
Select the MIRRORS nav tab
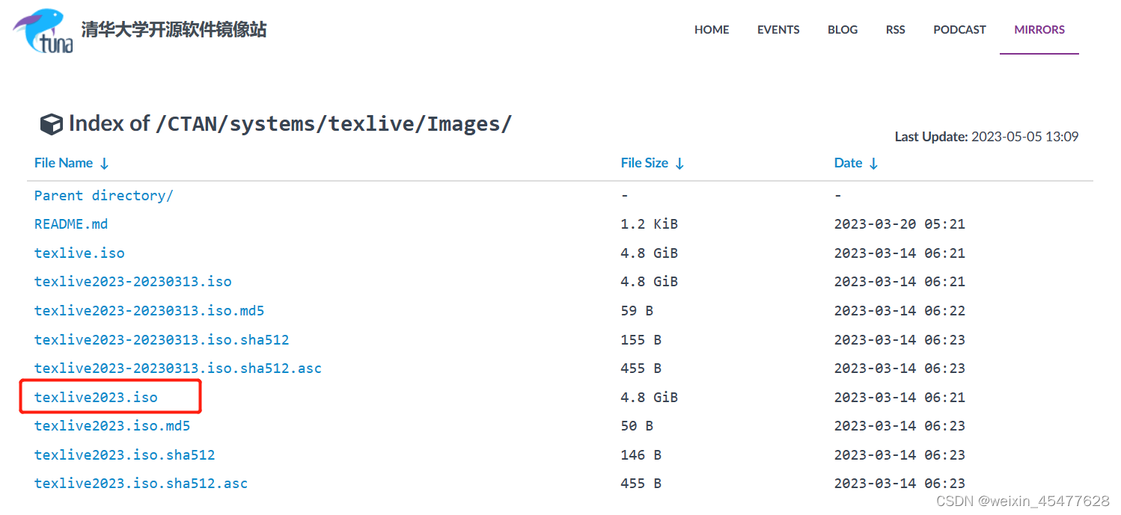coord(1039,30)
